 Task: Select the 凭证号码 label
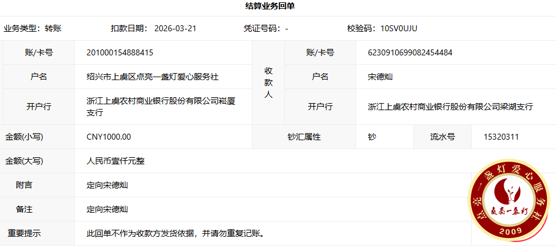[262, 29]
